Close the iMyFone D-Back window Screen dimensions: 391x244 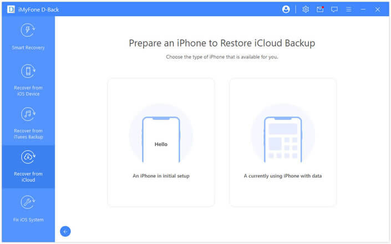(x=378, y=9)
